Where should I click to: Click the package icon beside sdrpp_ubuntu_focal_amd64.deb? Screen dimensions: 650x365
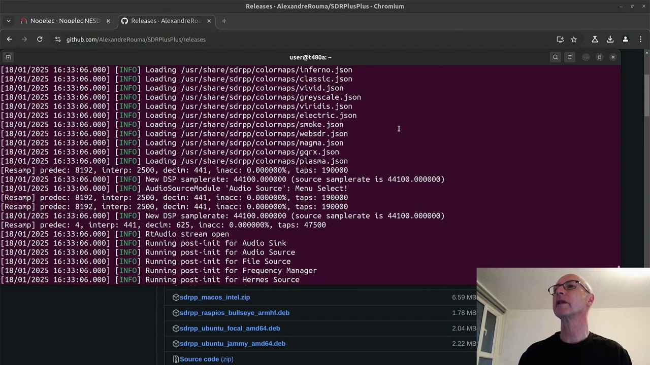click(x=176, y=328)
